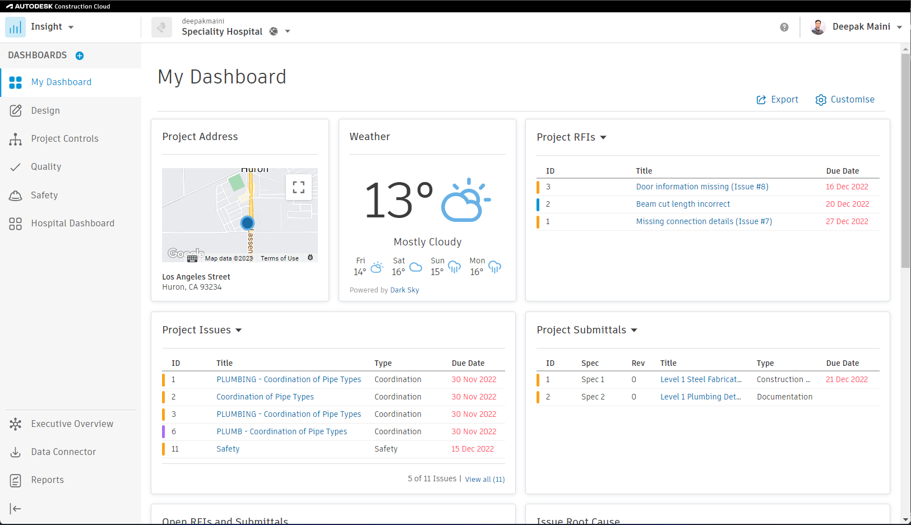
Task: Open the Deepak Maini account menu arrow
Action: [x=899, y=27]
